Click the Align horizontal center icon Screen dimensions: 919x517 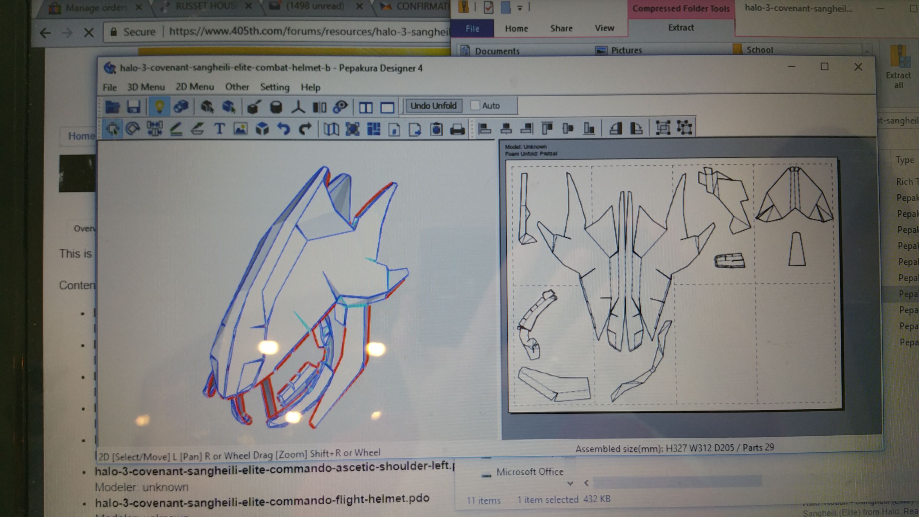506,128
